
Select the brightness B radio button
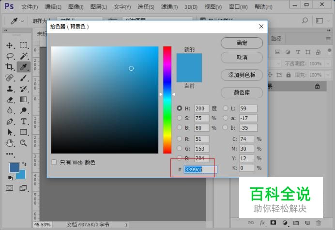point(179,127)
